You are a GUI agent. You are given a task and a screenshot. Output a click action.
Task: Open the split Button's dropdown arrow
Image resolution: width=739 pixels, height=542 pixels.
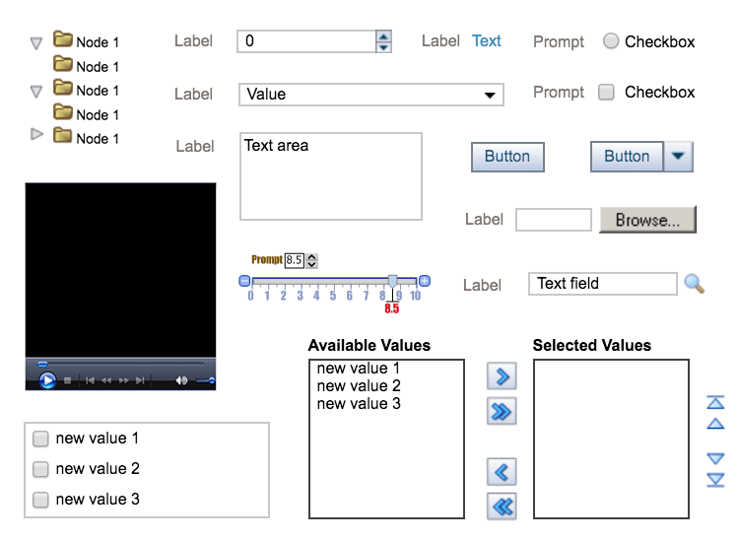(x=678, y=157)
